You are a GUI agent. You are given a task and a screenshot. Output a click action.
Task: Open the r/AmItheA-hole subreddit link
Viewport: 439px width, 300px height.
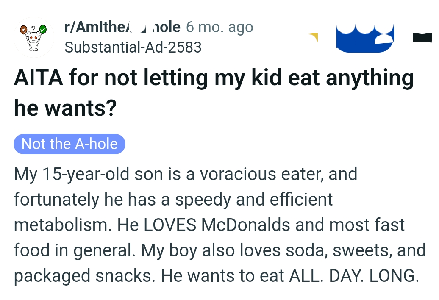pyautogui.click(x=122, y=28)
